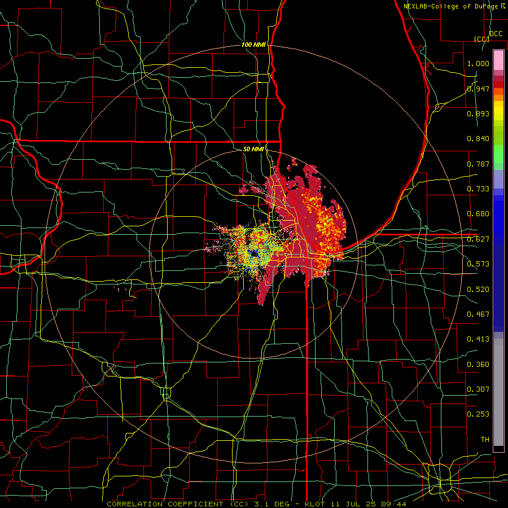Select the 0.680 scale value

pyautogui.click(x=478, y=214)
